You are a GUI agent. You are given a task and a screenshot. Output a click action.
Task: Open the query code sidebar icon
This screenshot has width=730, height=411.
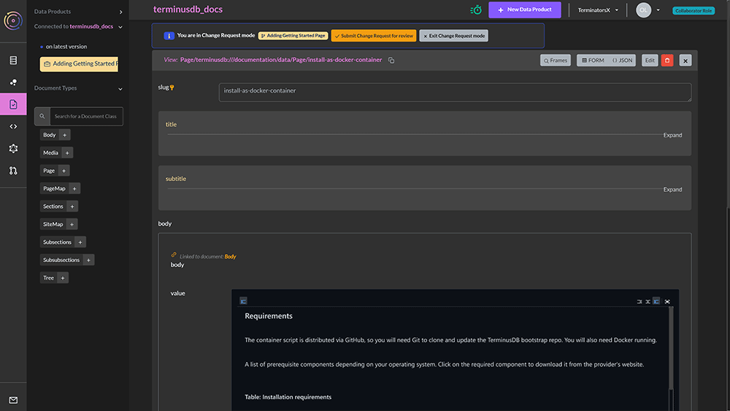click(x=13, y=126)
